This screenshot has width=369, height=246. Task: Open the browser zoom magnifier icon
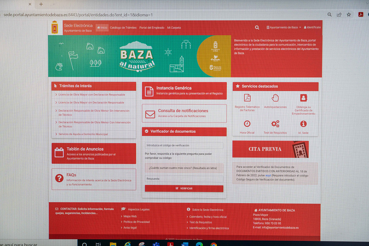click(330, 15)
